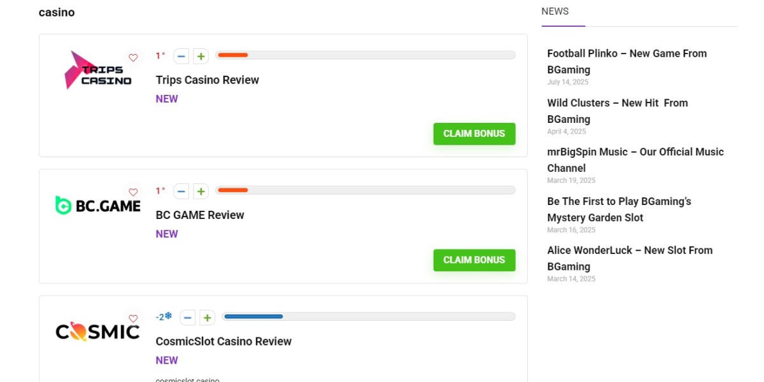Downvote BC GAME using minus button
The height and width of the screenshot is (382, 764).
click(x=181, y=191)
